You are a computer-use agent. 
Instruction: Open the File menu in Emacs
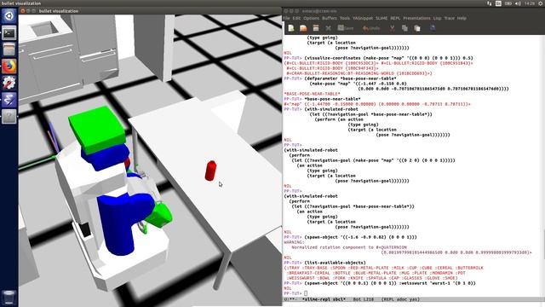point(286,18)
